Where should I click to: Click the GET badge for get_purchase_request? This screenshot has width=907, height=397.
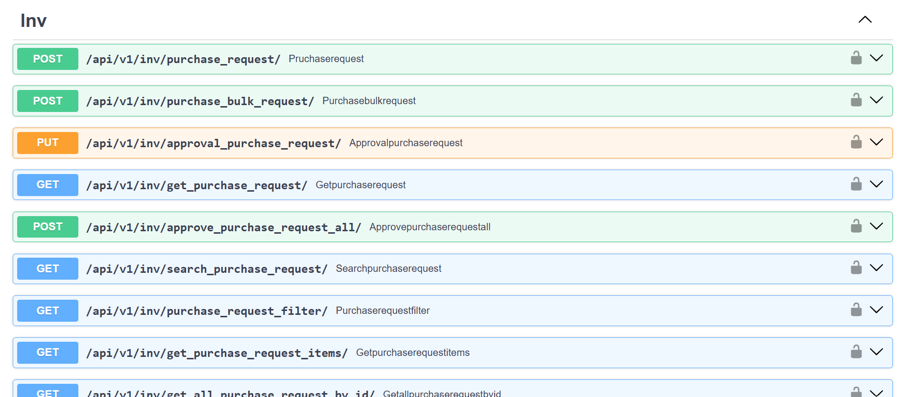(x=48, y=185)
